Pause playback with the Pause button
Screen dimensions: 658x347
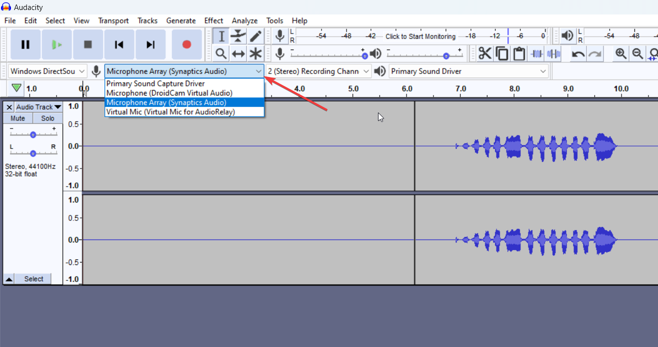pos(25,44)
